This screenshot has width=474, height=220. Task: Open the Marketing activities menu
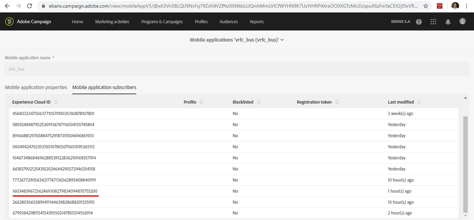[112, 21]
